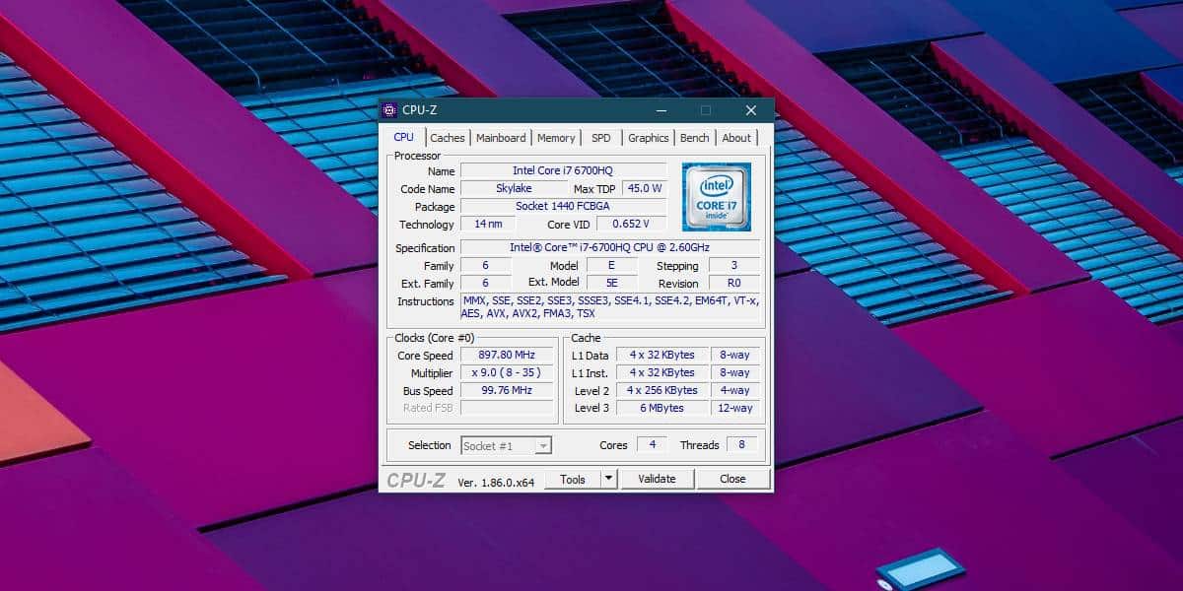
Task: Switch to the Graphics tab
Action: pos(649,138)
